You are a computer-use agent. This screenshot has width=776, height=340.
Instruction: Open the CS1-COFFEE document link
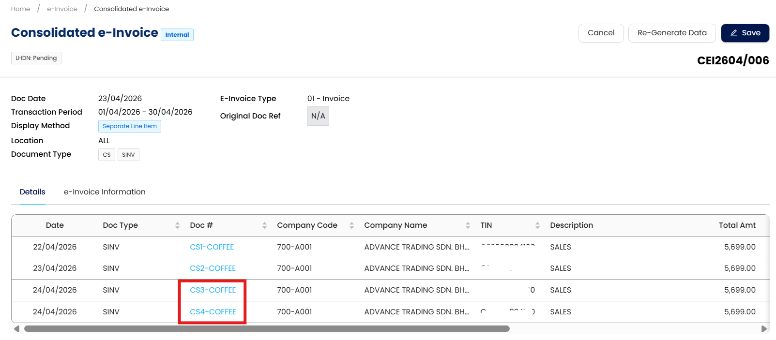tap(212, 247)
